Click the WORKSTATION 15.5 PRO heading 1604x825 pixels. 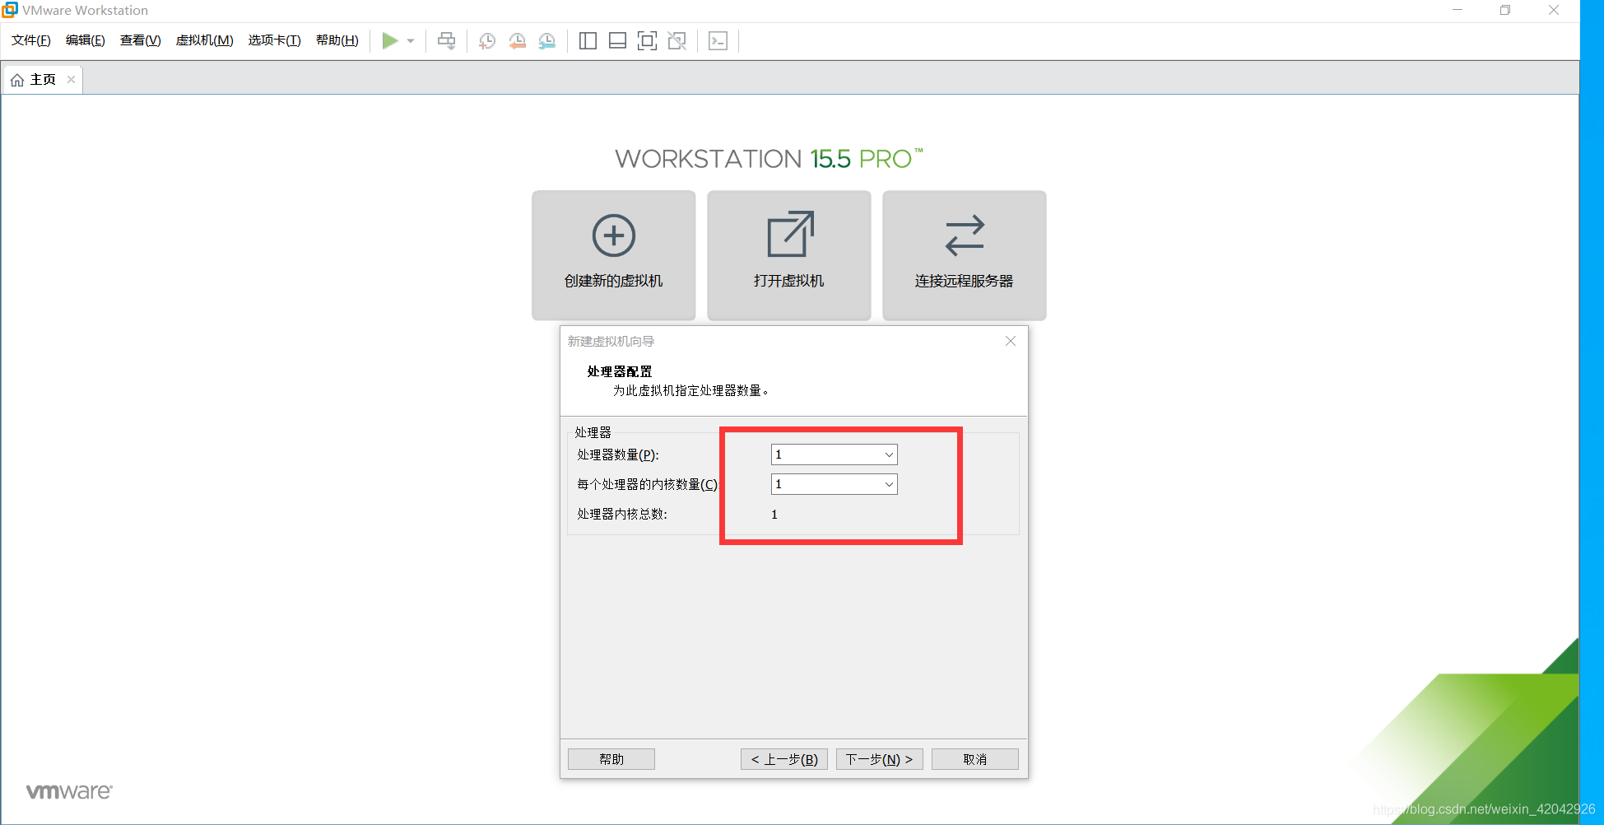click(769, 158)
